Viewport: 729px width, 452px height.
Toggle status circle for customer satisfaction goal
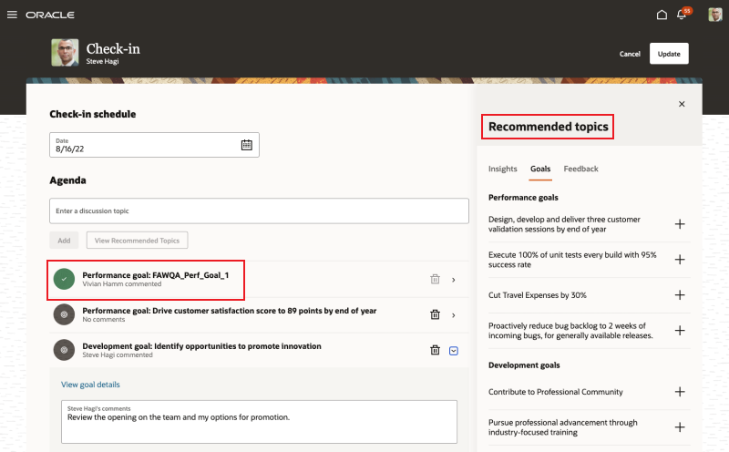[x=64, y=314]
